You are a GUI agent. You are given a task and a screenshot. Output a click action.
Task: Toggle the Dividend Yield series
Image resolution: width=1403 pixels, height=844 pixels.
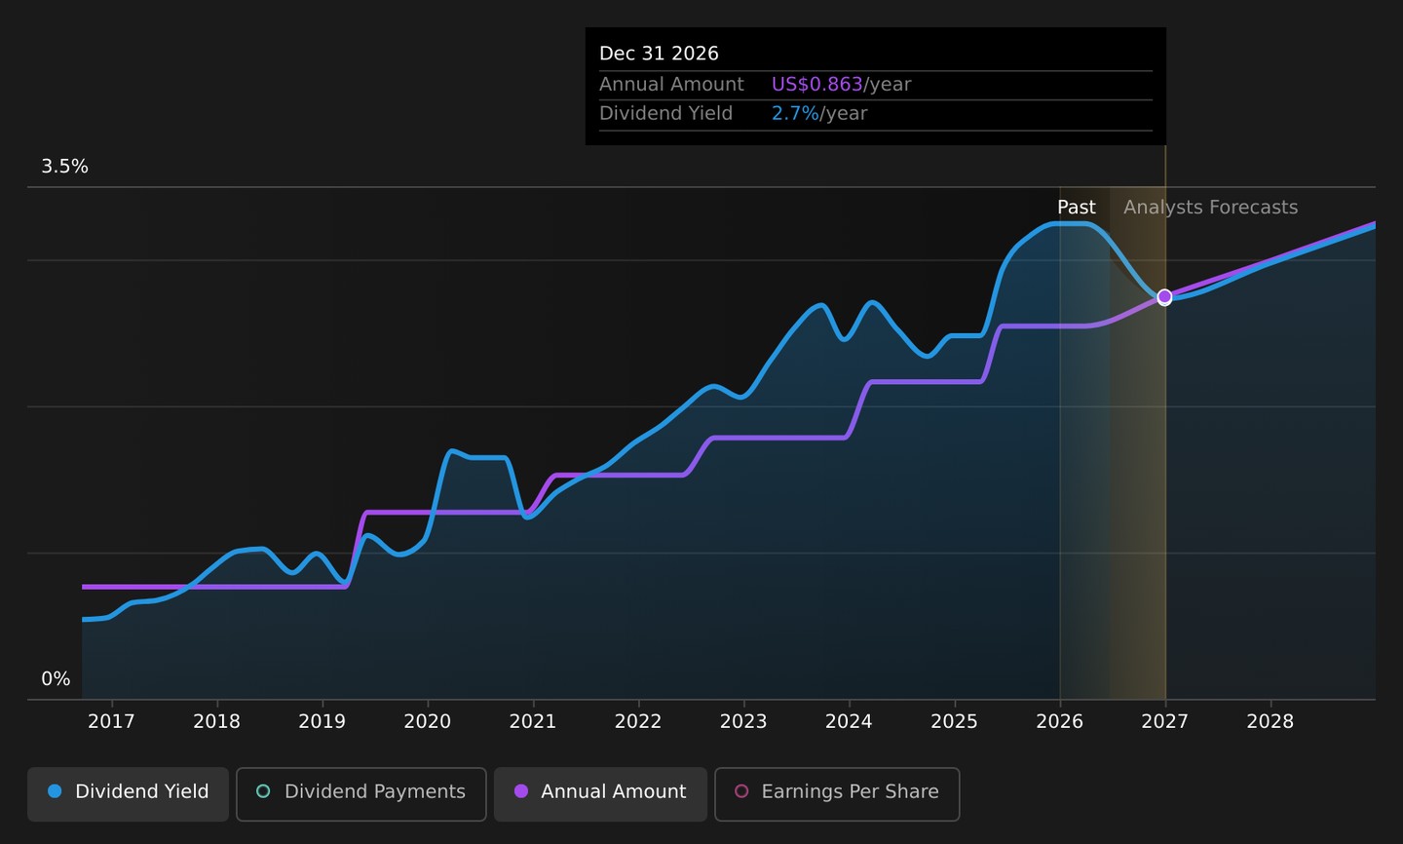click(128, 792)
